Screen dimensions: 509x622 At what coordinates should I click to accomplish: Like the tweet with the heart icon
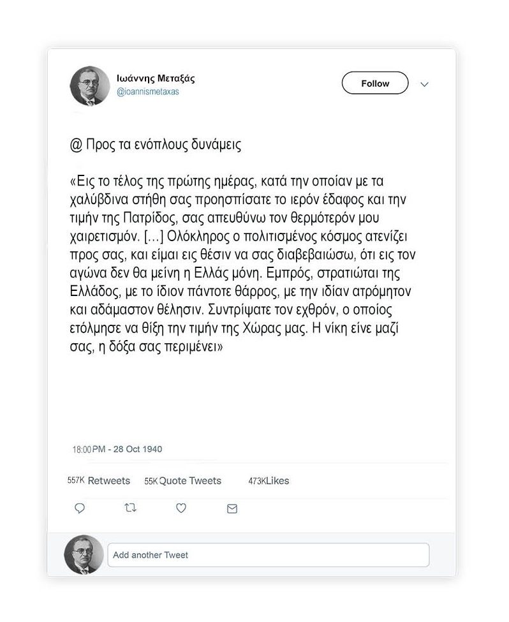(x=181, y=508)
